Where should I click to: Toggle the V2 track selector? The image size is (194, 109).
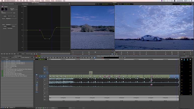(45, 73)
